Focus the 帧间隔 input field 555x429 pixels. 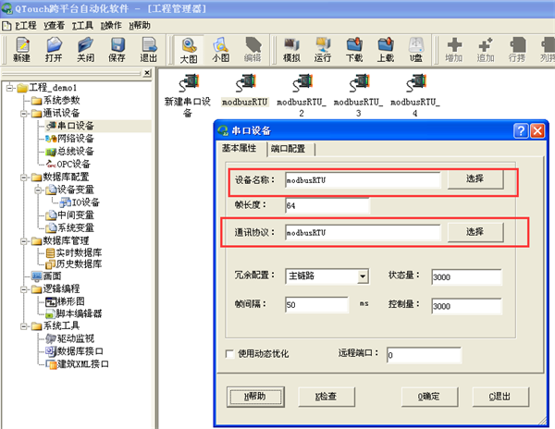point(316,305)
